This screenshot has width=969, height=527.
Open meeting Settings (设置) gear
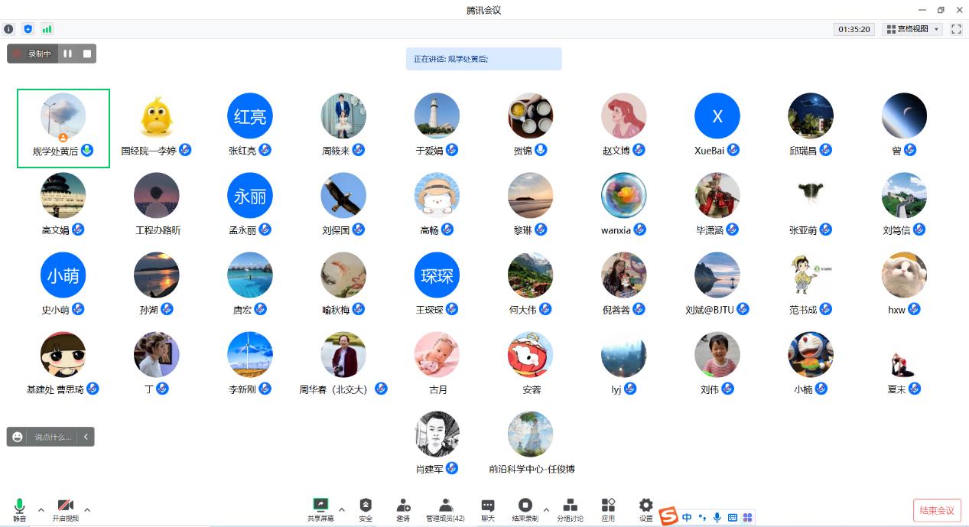coord(646,509)
